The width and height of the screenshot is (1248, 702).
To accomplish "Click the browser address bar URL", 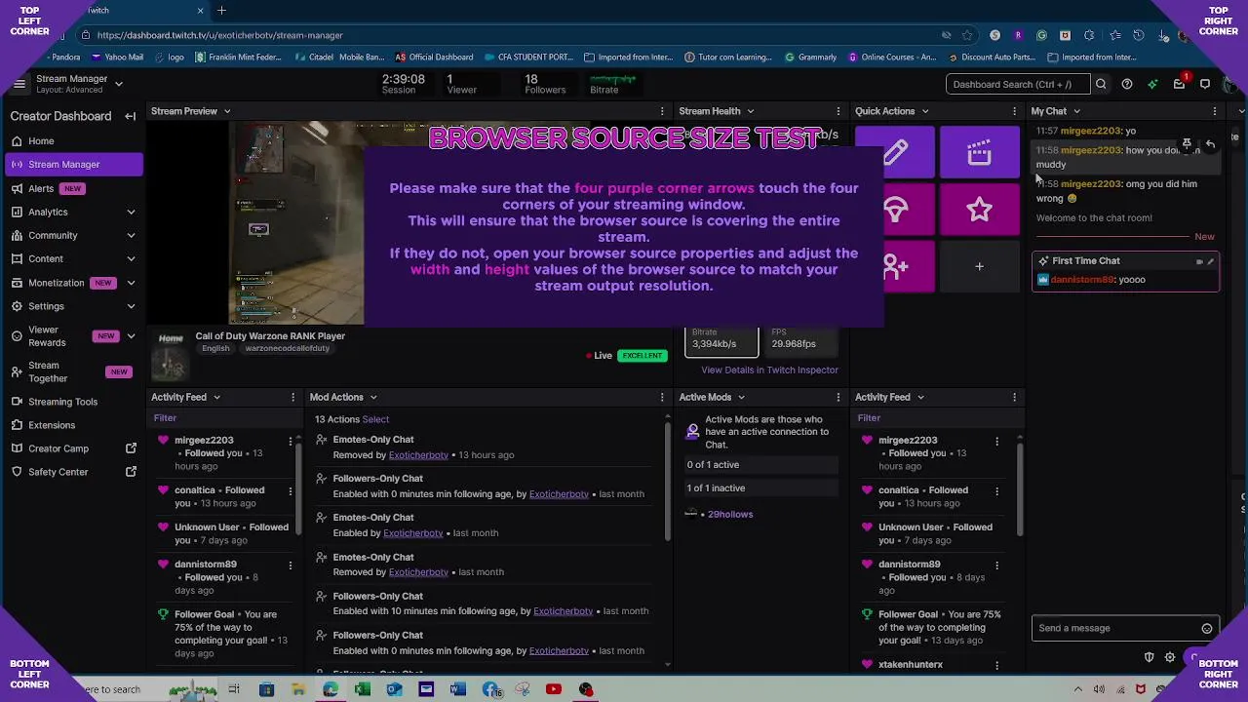I will pos(219,35).
